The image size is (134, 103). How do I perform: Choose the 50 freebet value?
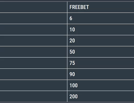click(x=101, y=52)
